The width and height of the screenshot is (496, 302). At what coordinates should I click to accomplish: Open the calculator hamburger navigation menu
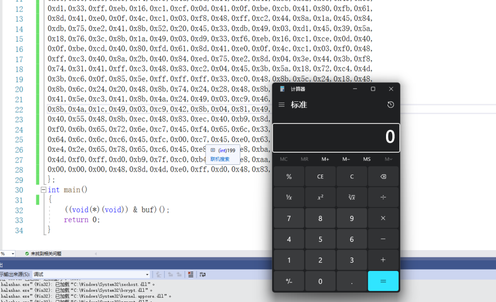(x=281, y=105)
